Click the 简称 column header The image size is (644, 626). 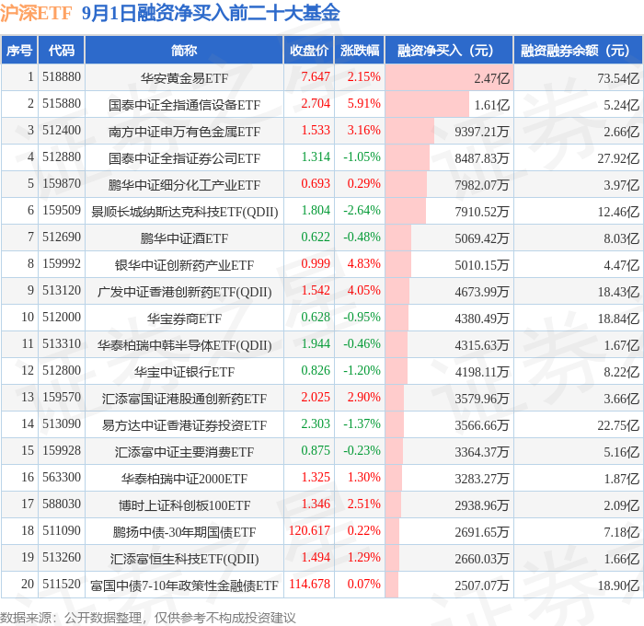(x=184, y=50)
